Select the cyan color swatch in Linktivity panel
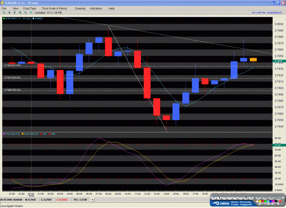 click(268, 201)
